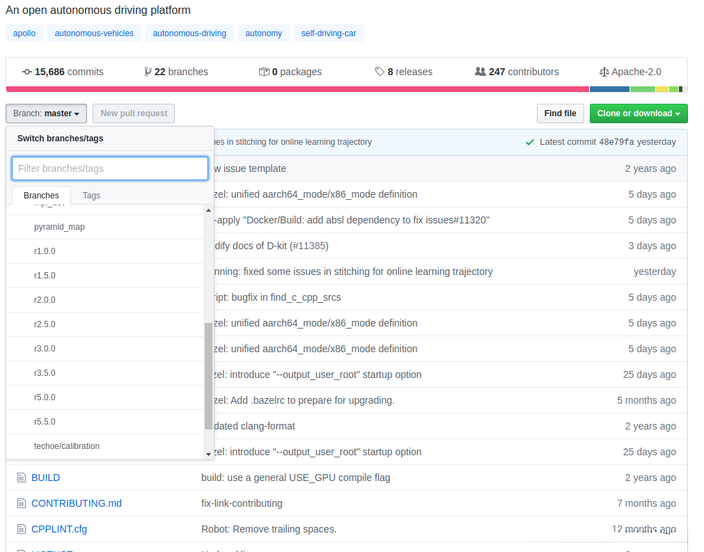704x552 pixels.
Task: Click the latest commit green checkmark
Action: [530, 142]
